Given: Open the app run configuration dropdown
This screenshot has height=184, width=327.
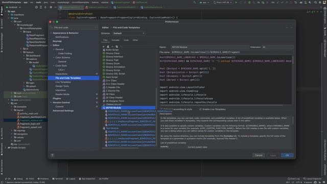Looking at the screenshot, I should pyautogui.click(x=204, y=3).
